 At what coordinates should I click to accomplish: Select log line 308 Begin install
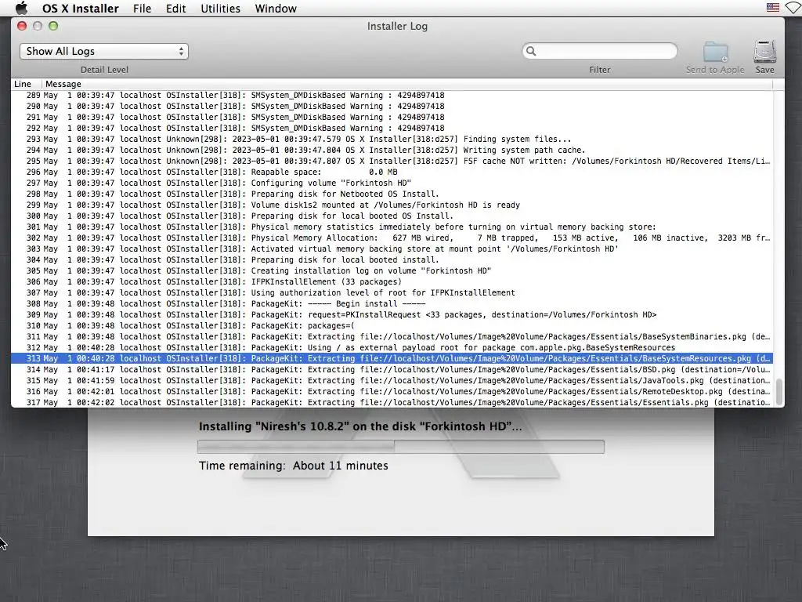coord(392,303)
